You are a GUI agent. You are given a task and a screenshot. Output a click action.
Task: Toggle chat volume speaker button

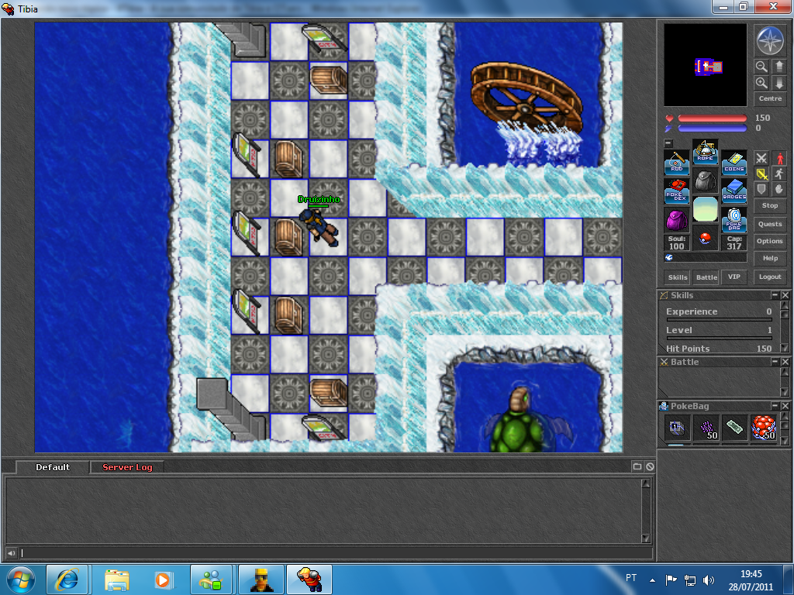click(x=11, y=553)
